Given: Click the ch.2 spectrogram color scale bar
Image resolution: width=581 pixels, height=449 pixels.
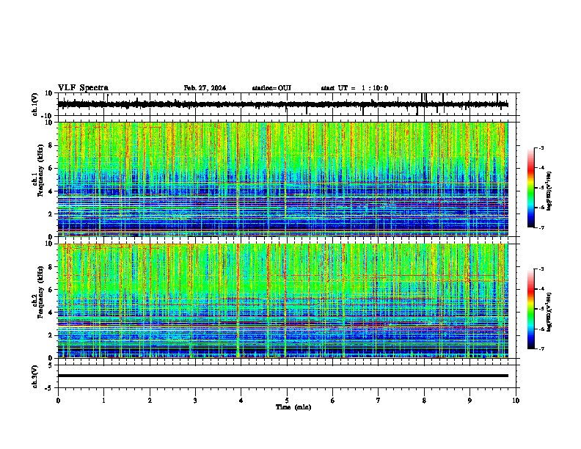Looking at the screenshot, I should [530, 309].
